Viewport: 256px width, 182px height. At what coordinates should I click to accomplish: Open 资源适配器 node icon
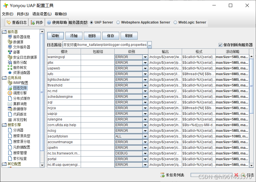[x=10, y=73]
